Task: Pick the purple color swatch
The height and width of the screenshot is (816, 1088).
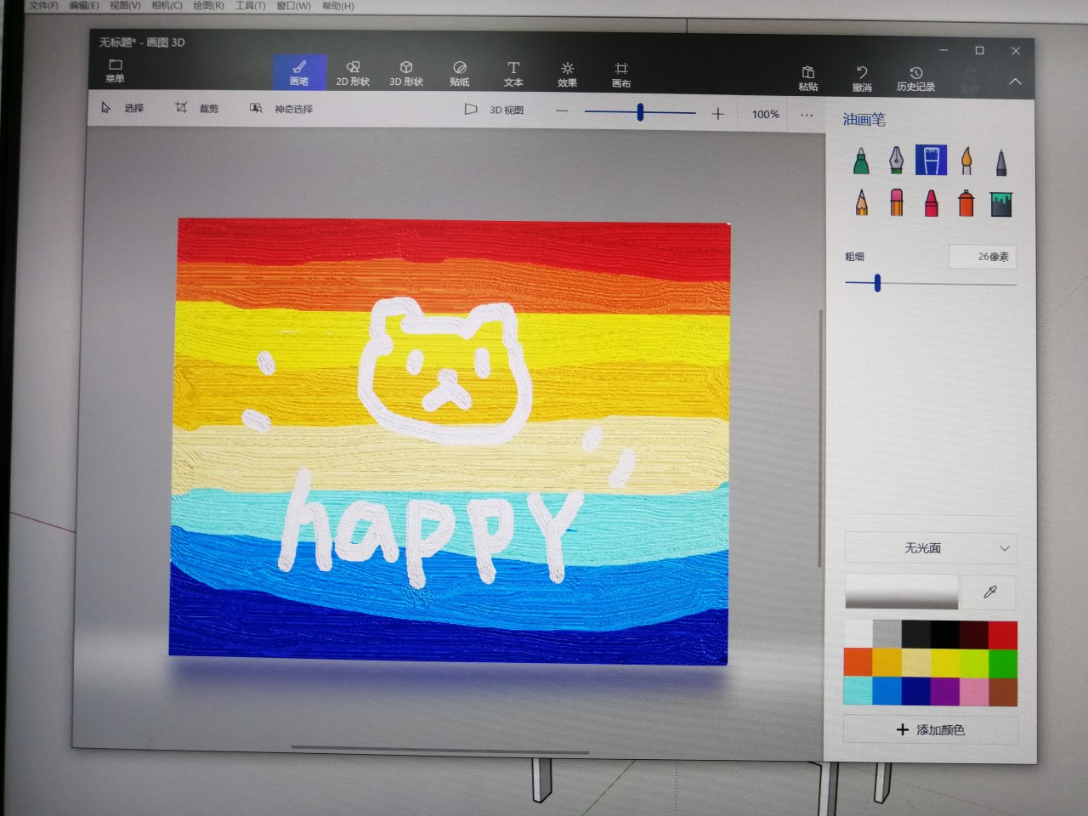Action: coord(944,690)
